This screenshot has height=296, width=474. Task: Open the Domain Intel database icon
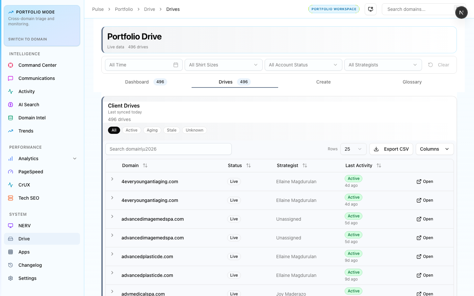[x=11, y=118]
